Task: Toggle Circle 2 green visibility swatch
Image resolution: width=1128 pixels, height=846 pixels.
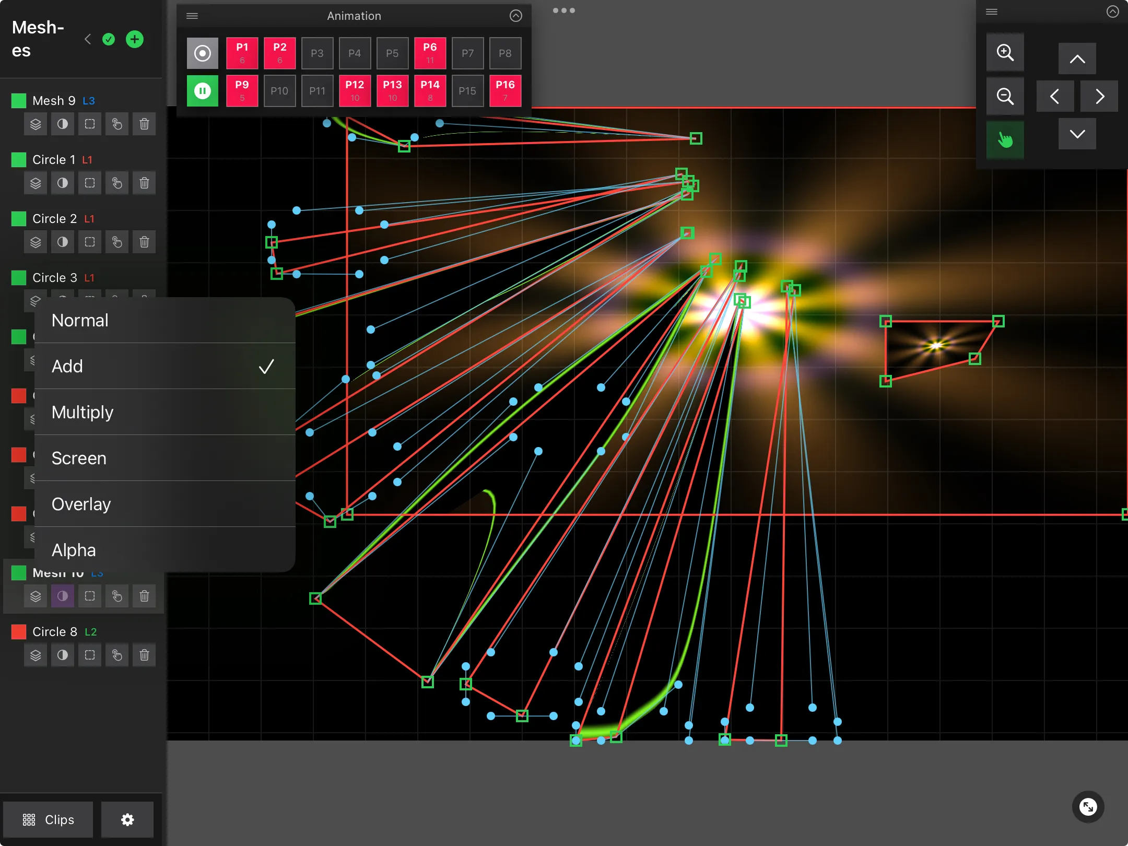Action: coord(19,219)
